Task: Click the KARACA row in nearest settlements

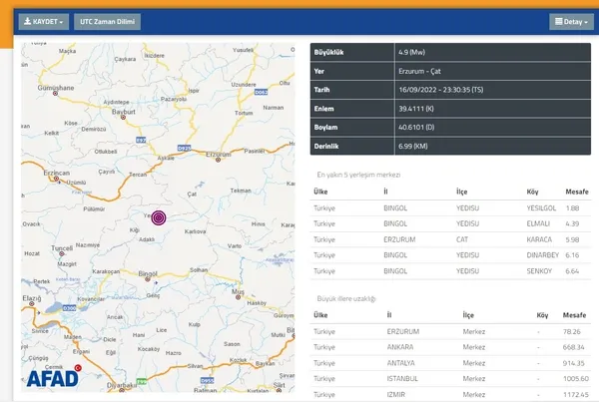Action: pos(451,239)
